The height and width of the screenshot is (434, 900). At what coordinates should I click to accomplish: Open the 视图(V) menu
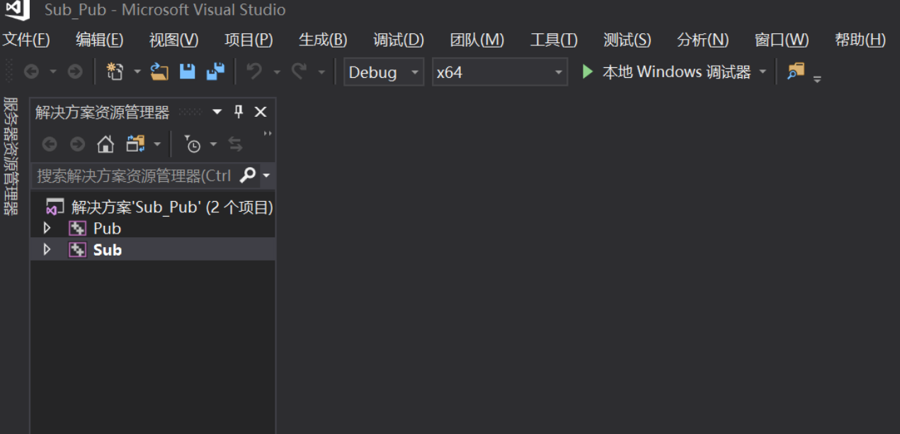173,40
